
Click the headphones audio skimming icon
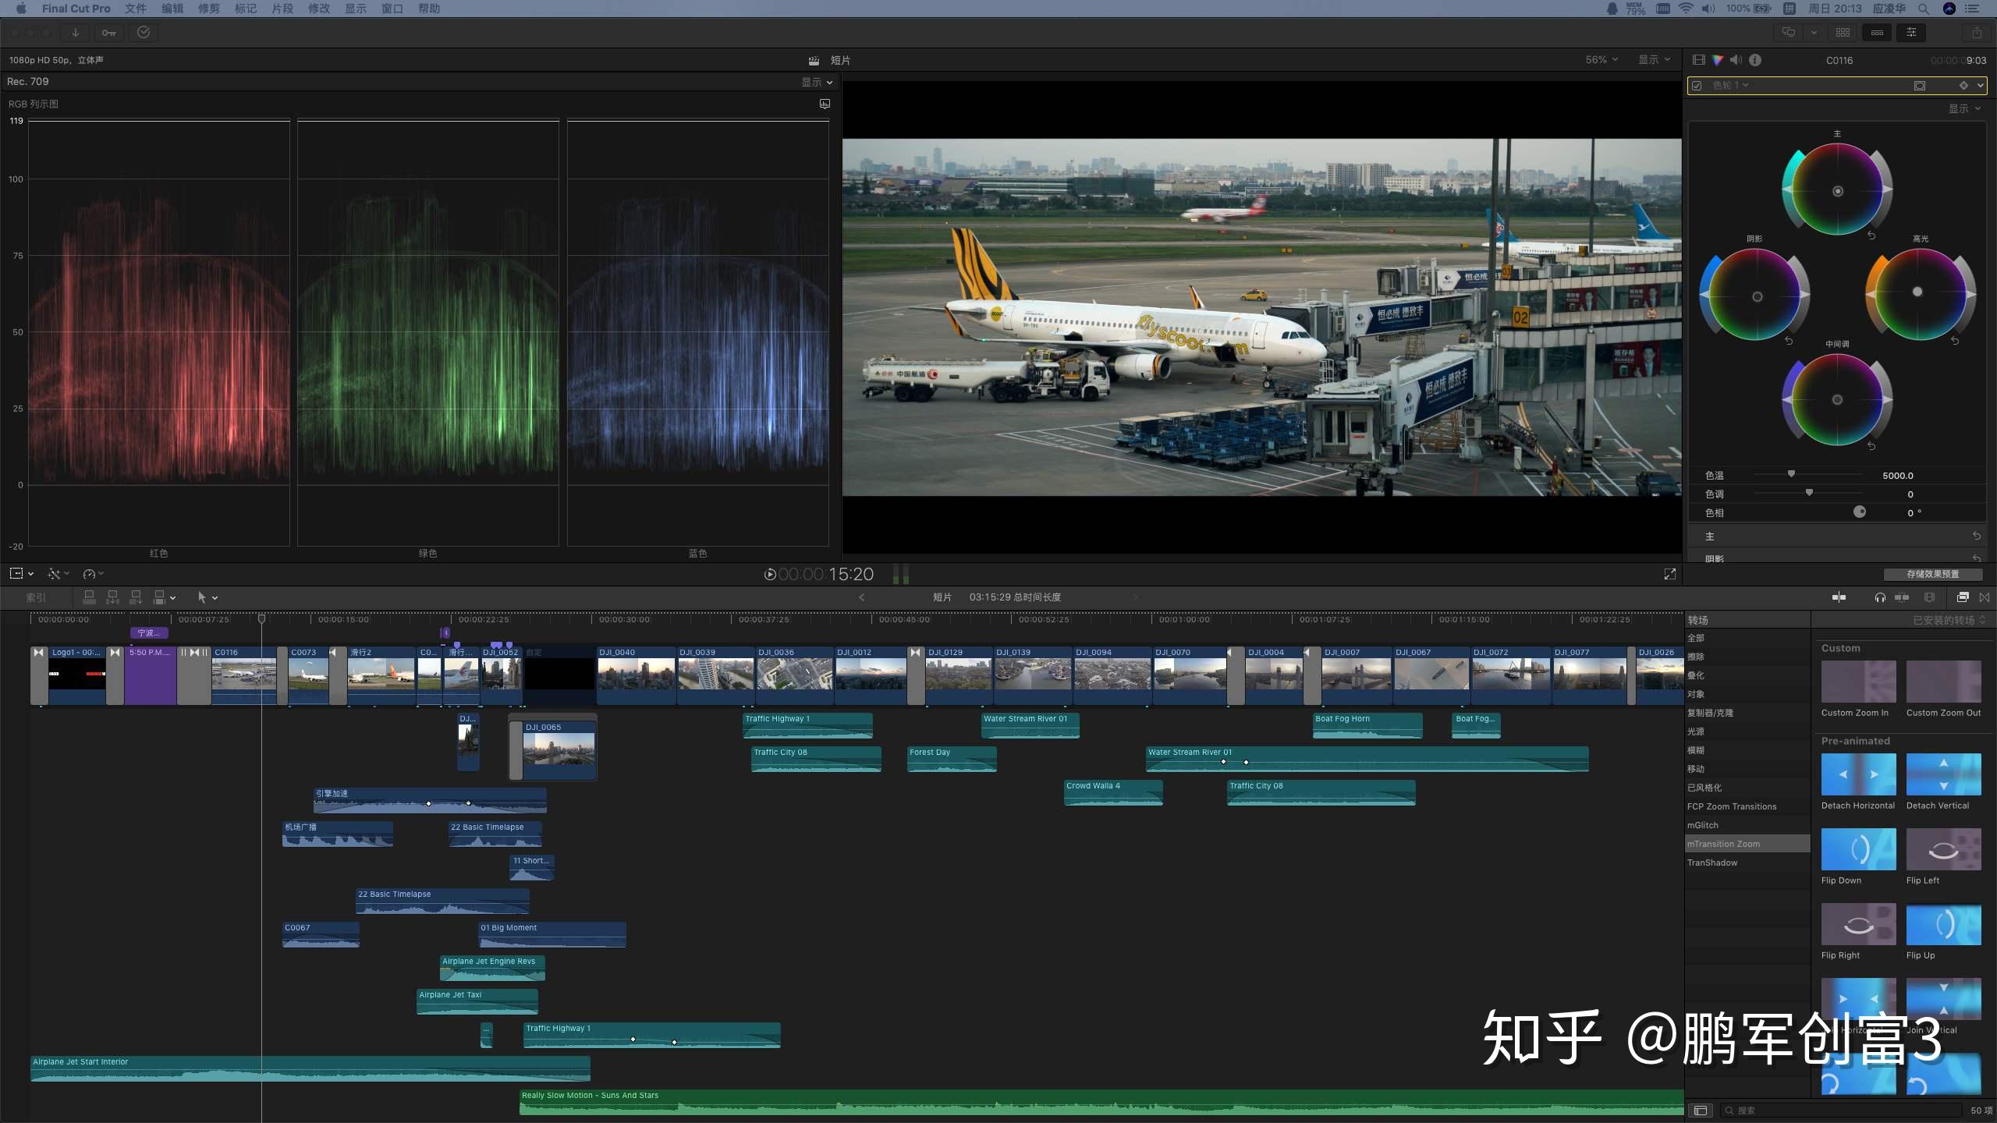pos(1880,597)
